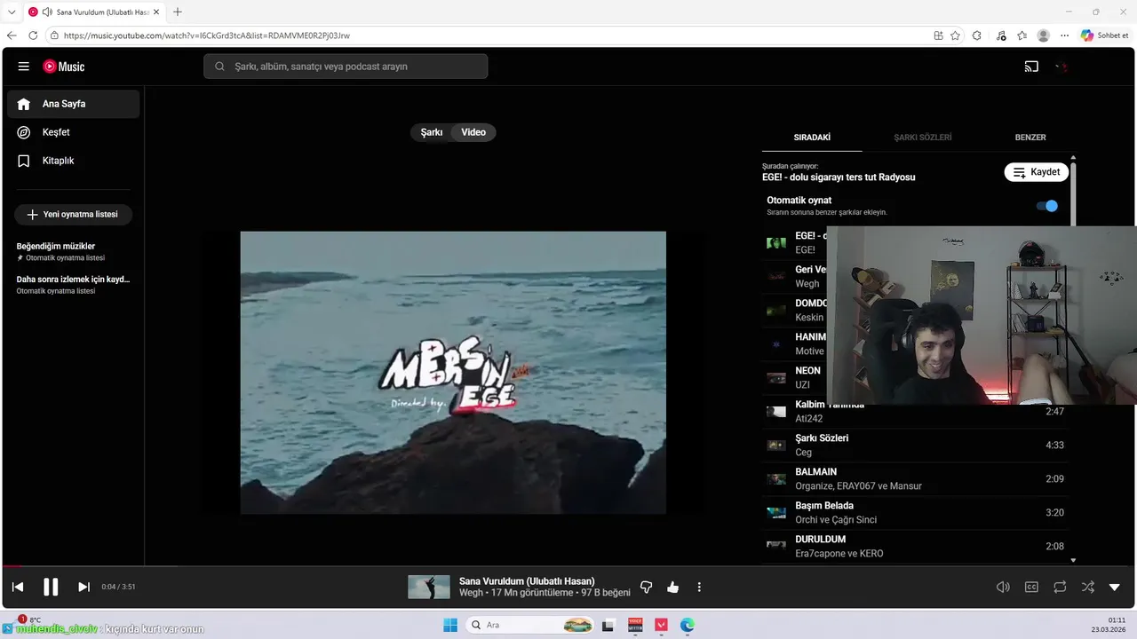Select the SIRADAKİ tab

(x=812, y=138)
